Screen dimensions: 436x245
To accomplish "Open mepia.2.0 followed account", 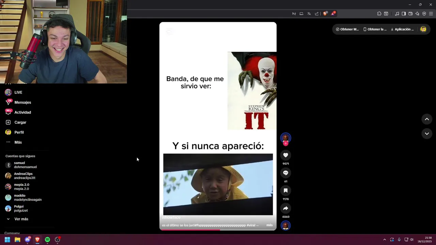I will (17, 187).
